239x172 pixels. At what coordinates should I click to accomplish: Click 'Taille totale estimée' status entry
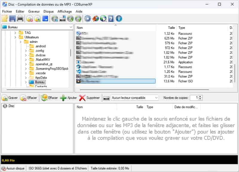(x=110, y=168)
